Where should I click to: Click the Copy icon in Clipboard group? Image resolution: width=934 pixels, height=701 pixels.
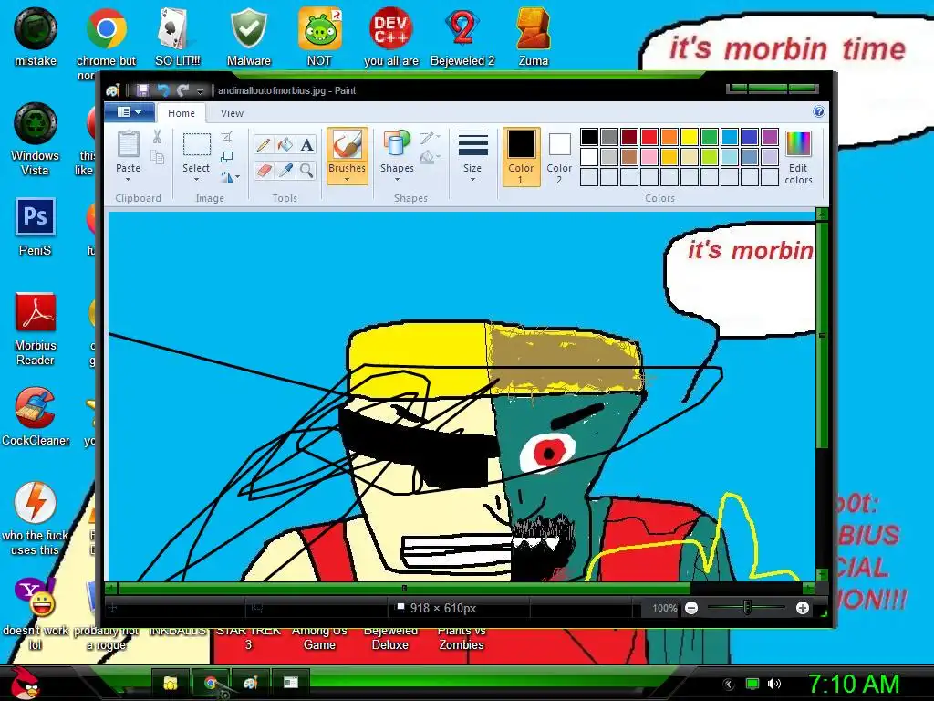(157, 157)
